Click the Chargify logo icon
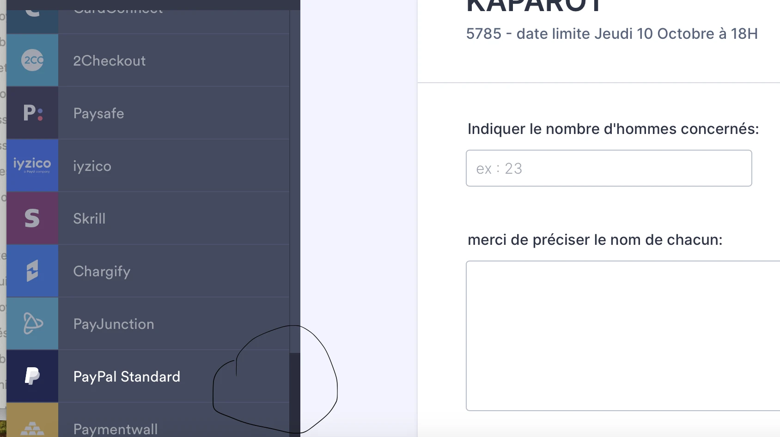 (32, 271)
